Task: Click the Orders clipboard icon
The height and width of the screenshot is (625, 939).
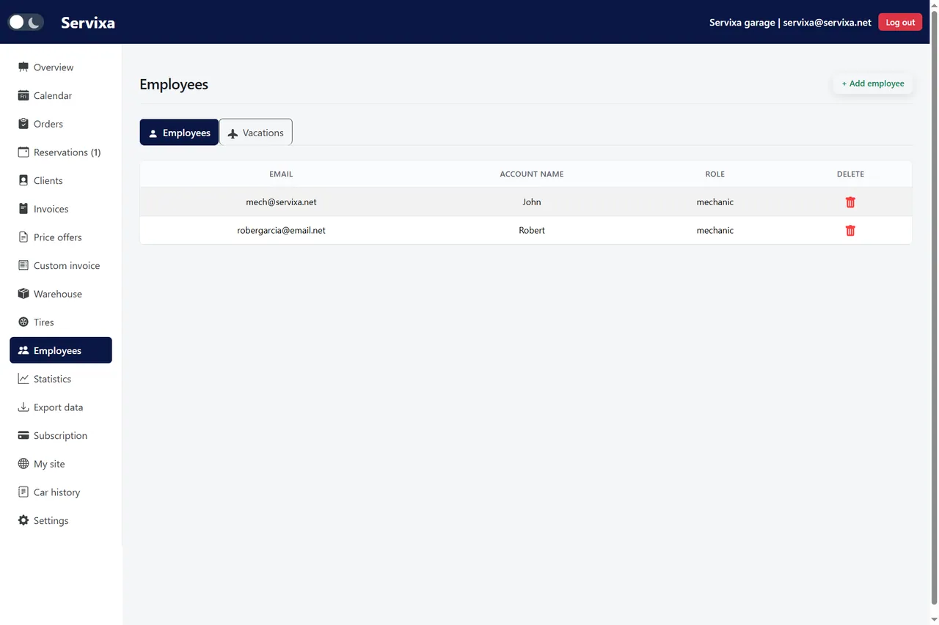Action: 23,124
